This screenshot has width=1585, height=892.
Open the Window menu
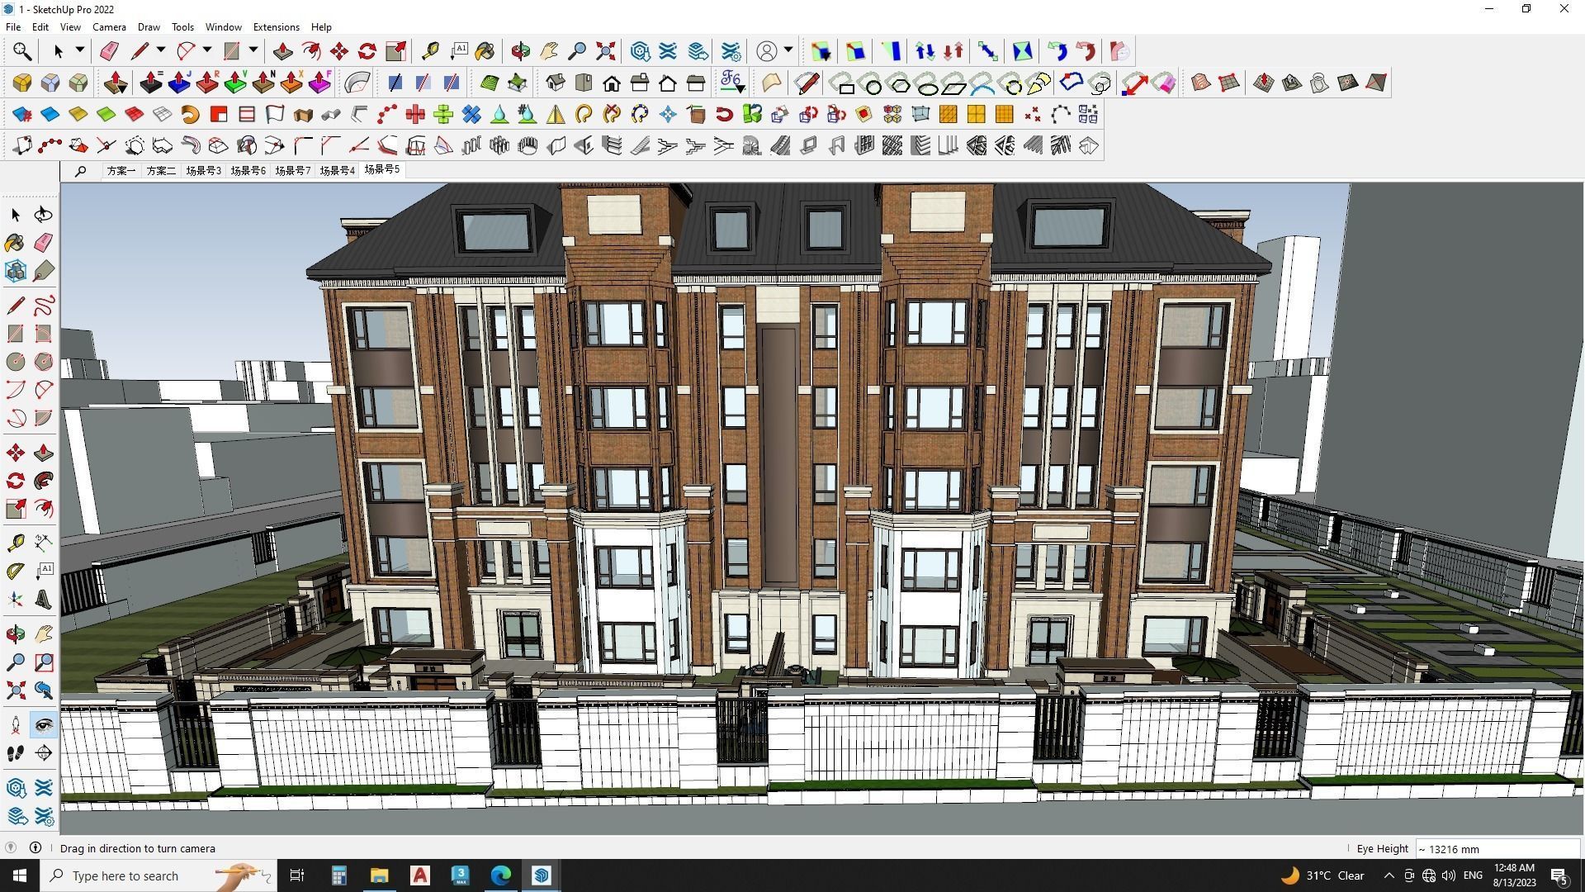click(x=223, y=27)
